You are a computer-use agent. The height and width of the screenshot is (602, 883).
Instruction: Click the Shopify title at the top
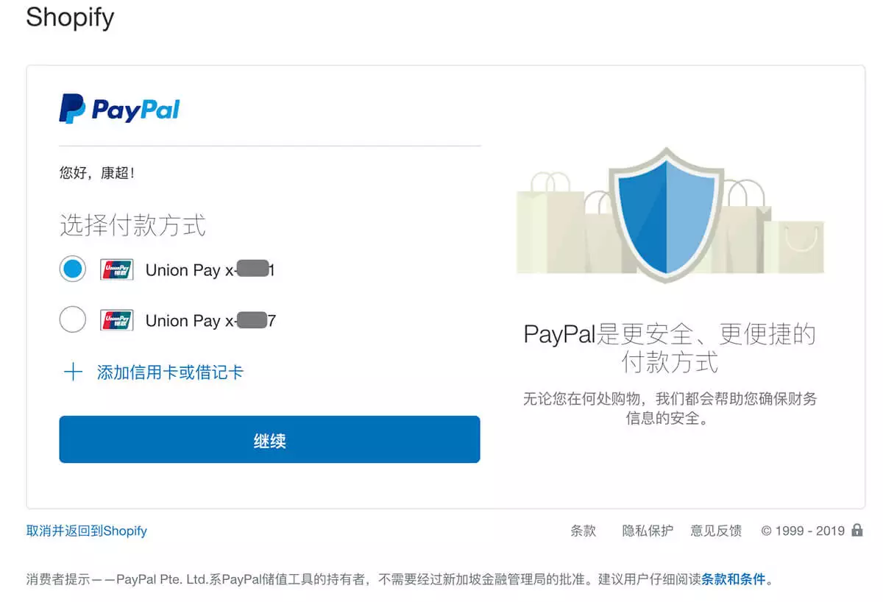point(70,17)
